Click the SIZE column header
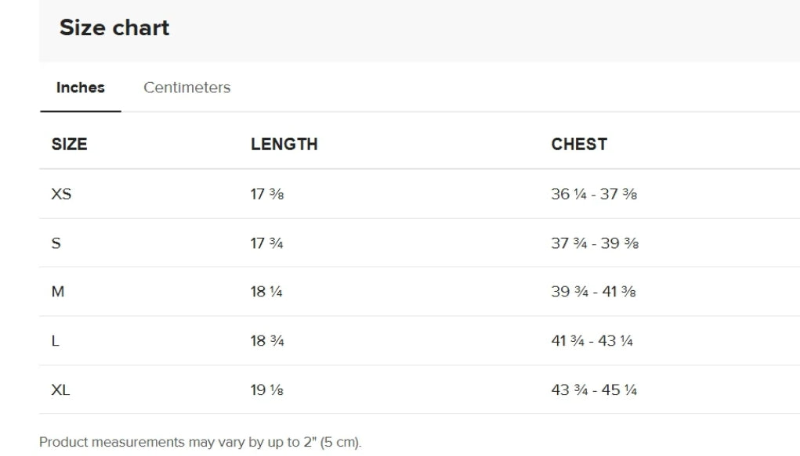The height and width of the screenshot is (456, 800). [70, 144]
